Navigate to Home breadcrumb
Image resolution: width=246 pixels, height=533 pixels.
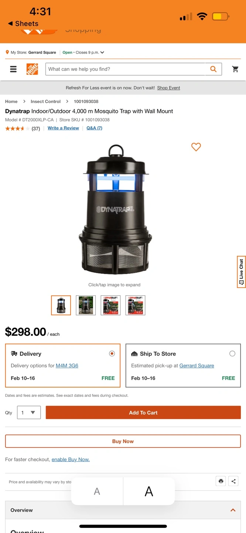(x=11, y=101)
